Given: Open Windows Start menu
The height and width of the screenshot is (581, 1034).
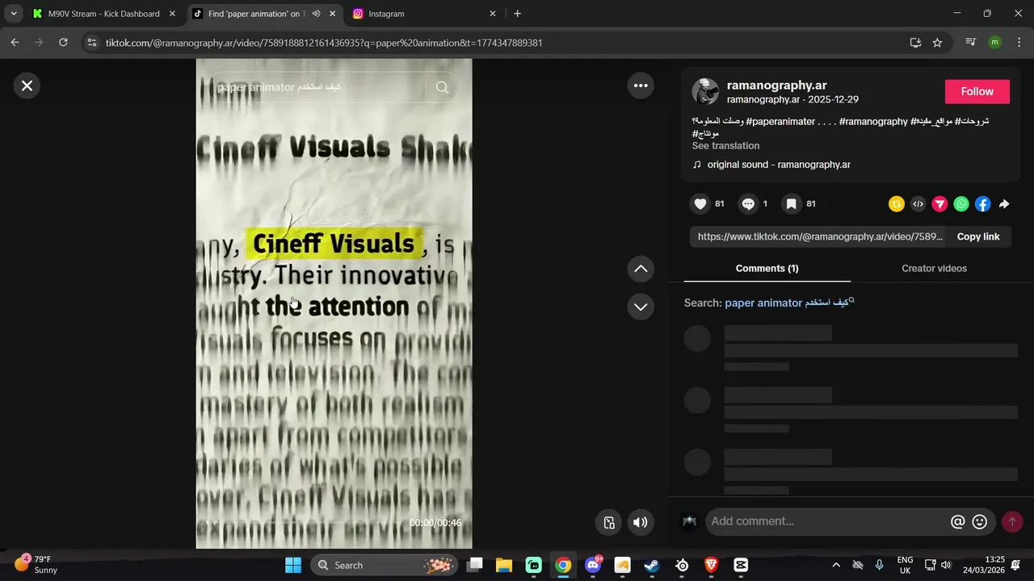Looking at the screenshot, I should point(293,565).
